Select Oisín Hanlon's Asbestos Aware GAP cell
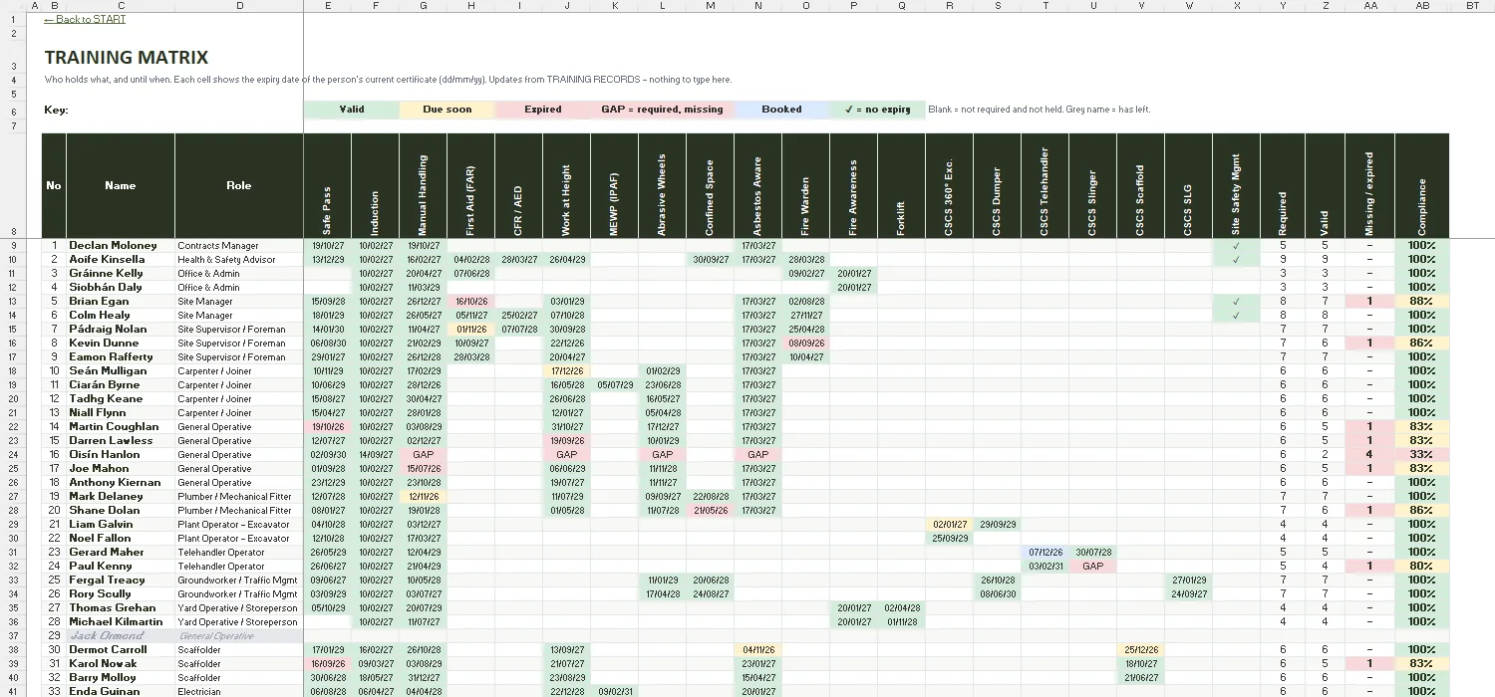This screenshot has width=1495, height=697. pos(757,454)
